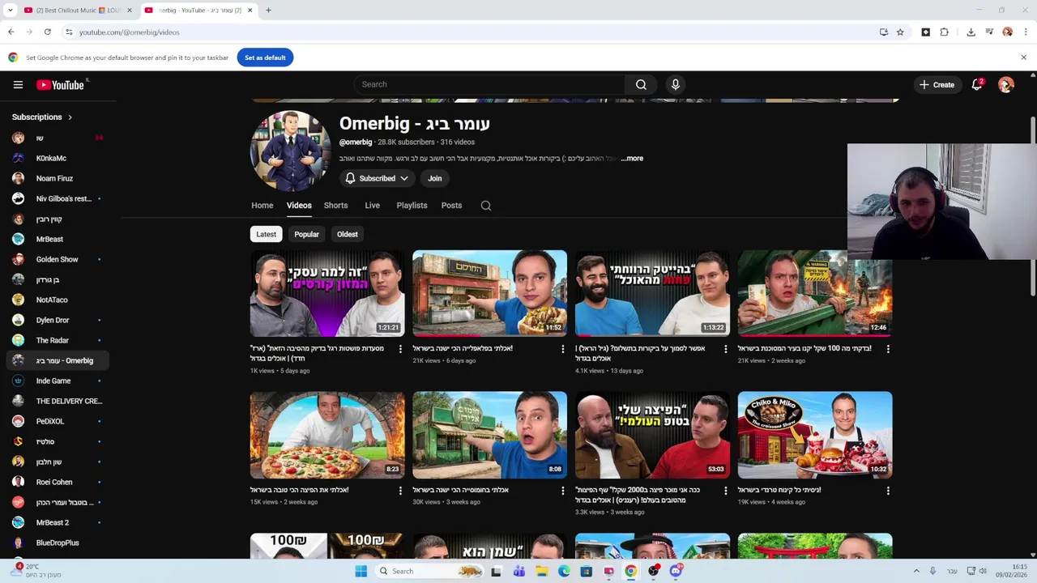Bookmark this page with the star
Viewport: 1037px width, 583px height.
point(900,32)
